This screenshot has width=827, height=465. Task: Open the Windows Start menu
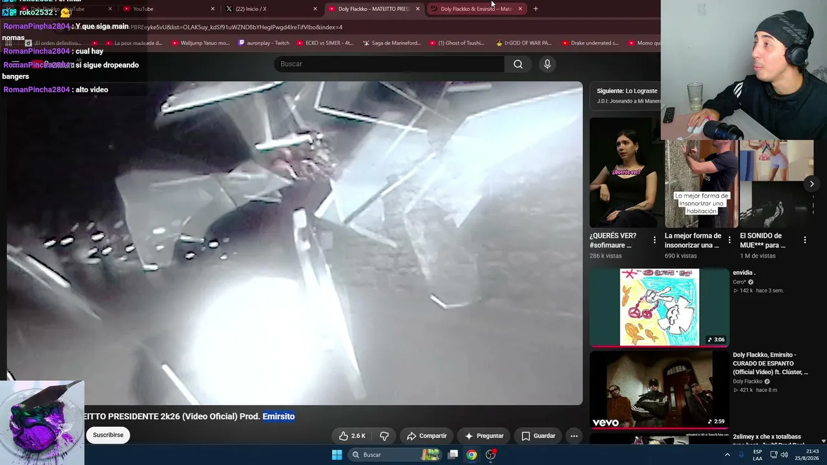coord(337,455)
